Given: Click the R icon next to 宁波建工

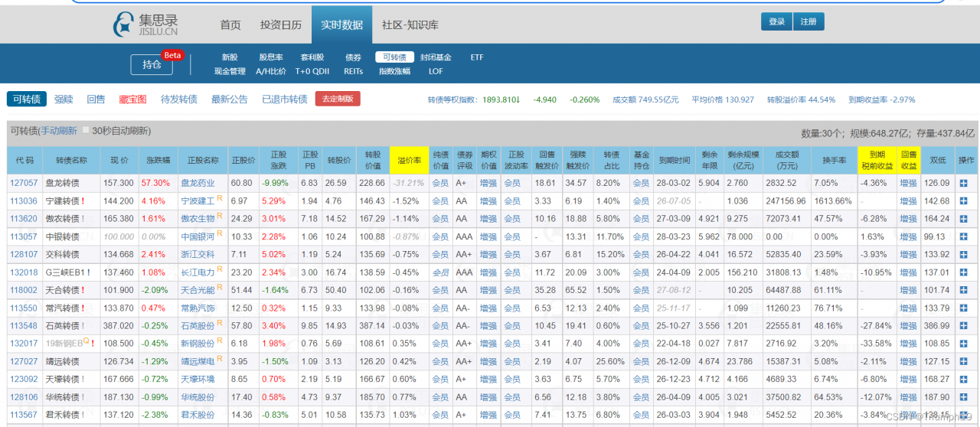Looking at the screenshot, I should point(220,199).
